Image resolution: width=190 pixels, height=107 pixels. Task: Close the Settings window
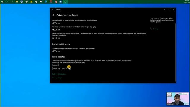[174, 10]
